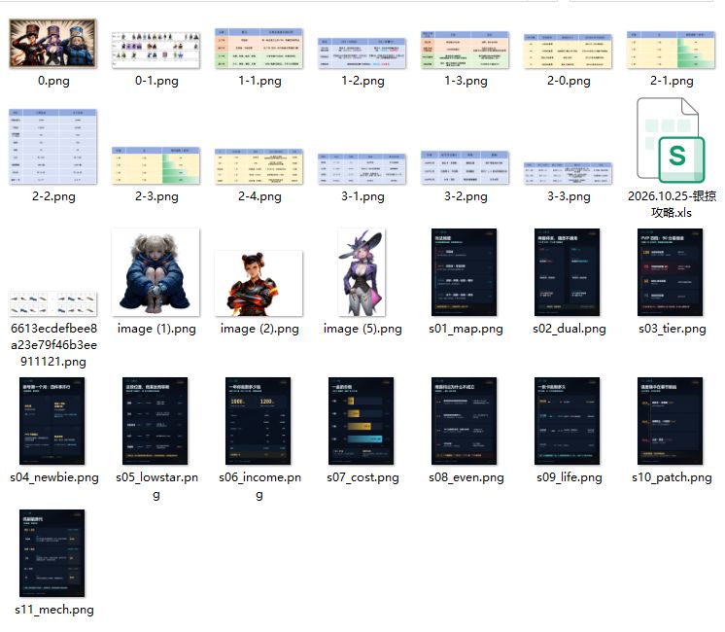
Task: Click the file name label "2-0.png"
Action: coord(569,81)
